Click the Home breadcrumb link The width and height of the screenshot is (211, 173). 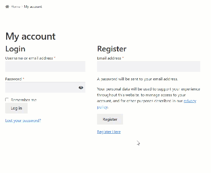coord(16,7)
